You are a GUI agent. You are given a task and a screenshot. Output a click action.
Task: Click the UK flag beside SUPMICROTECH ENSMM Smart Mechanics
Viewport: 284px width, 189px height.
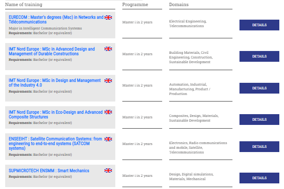coord(108,171)
